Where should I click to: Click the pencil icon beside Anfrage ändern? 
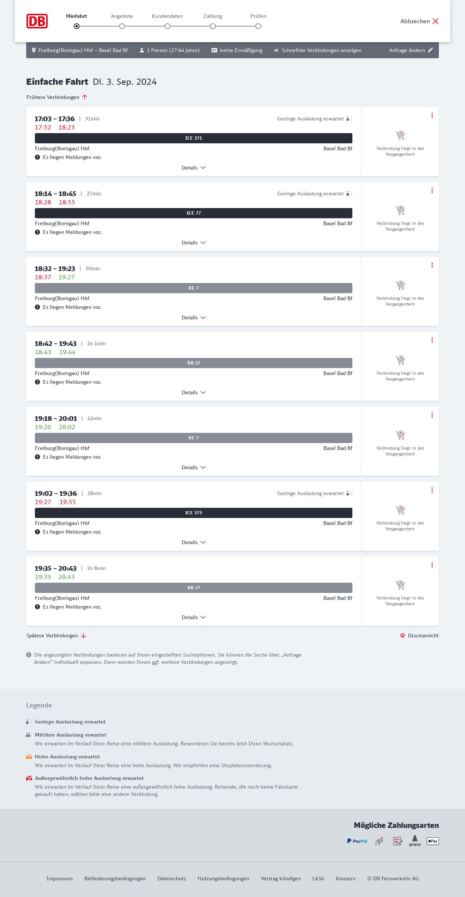point(430,50)
